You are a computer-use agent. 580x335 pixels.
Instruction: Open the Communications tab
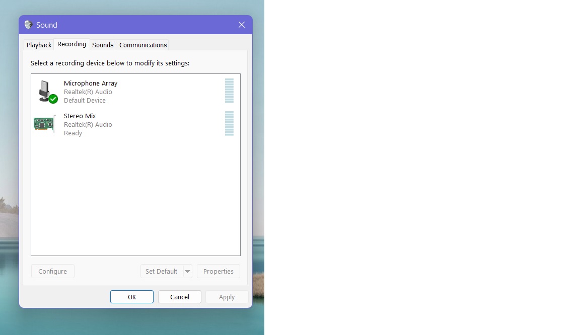(143, 45)
